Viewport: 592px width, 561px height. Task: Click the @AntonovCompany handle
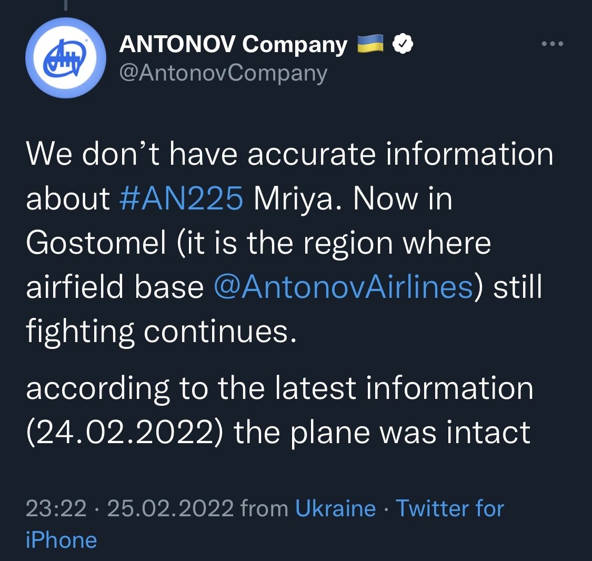[223, 73]
